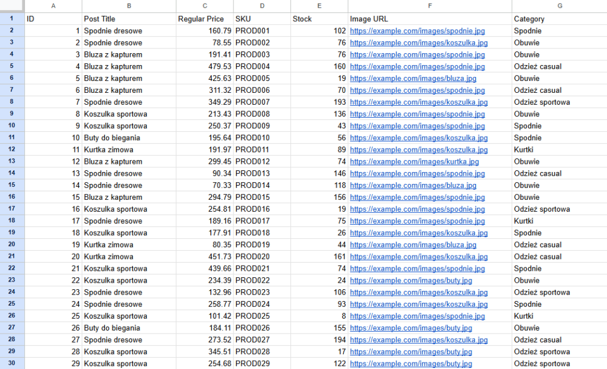Image resolution: width=607 pixels, height=369 pixels.
Task: Select the SKU cell PROD020
Action: (252, 257)
